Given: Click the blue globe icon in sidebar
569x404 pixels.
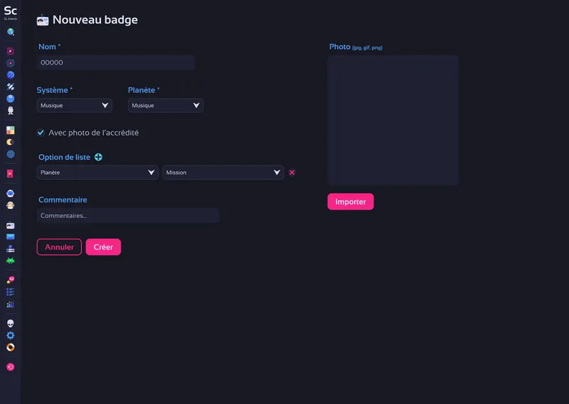Looking at the screenshot, I should click(x=11, y=153).
